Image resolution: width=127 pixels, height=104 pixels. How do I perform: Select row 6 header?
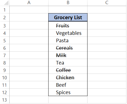[x=5, y=48]
